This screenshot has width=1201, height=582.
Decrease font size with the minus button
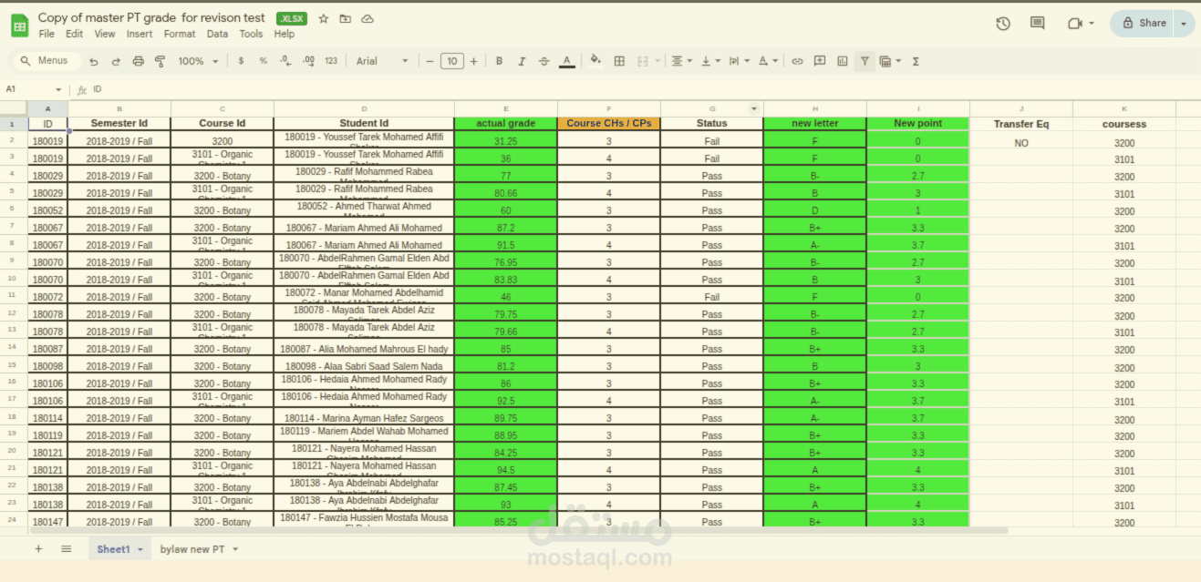430,61
